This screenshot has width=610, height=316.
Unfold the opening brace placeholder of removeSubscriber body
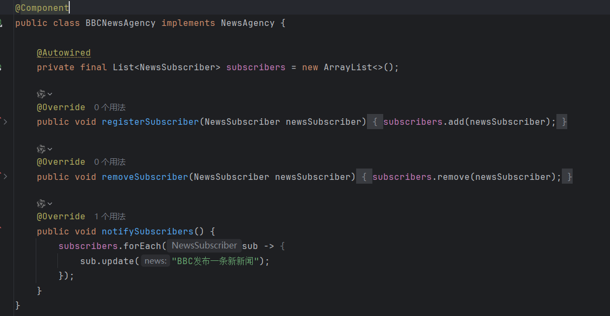coord(364,177)
